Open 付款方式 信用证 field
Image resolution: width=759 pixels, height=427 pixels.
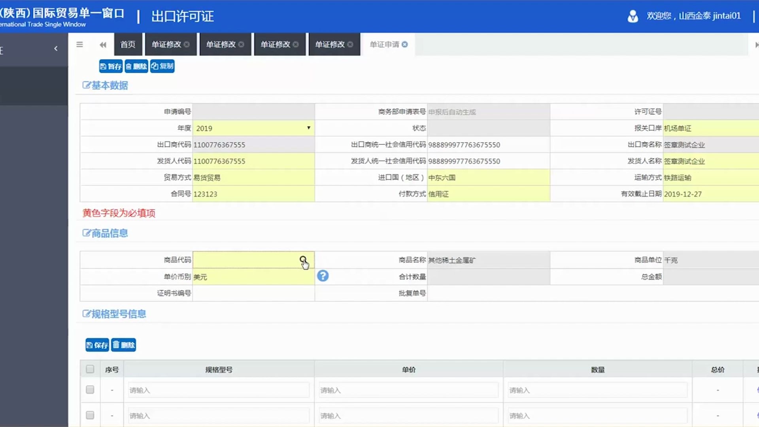(x=489, y=194)
